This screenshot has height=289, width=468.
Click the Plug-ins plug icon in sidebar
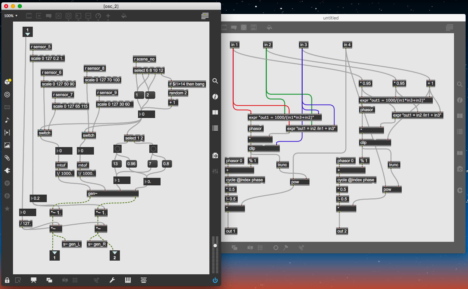(7, 170)
